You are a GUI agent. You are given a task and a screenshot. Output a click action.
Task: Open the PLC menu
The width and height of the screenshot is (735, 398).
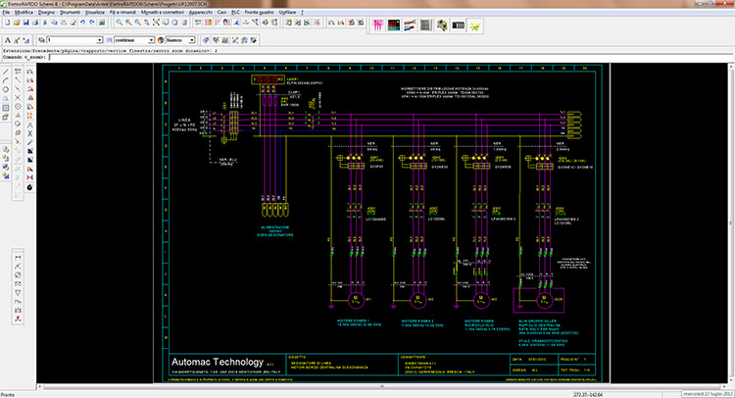pyautogui.click(x=235, y=12)
